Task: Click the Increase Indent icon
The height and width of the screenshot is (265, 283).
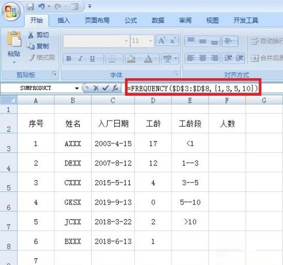Action: (239, 58)
